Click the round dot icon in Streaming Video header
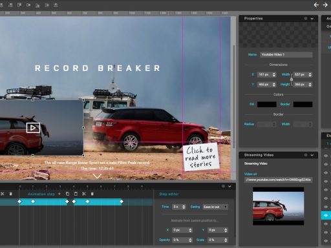The height and width of the screenshot is (248, 331). pos(306,155)
